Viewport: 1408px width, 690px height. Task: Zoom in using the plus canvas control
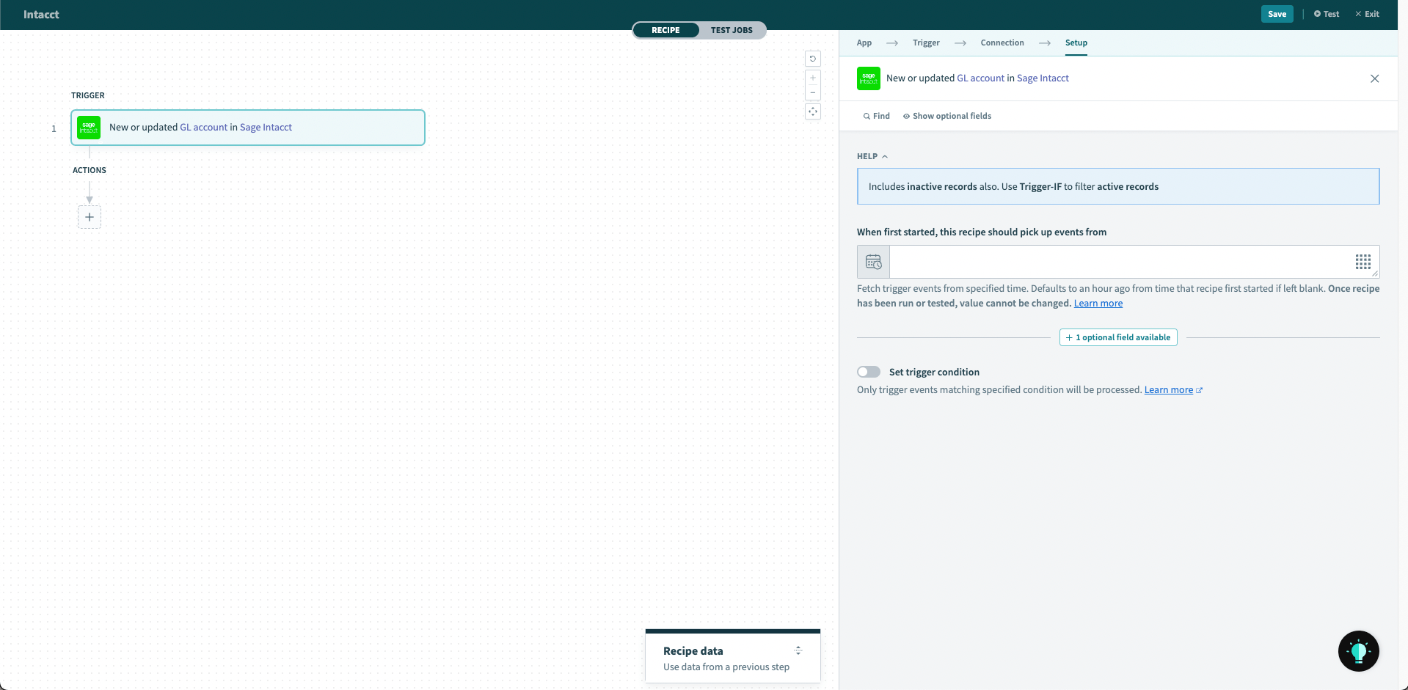[x=813, y=77]
